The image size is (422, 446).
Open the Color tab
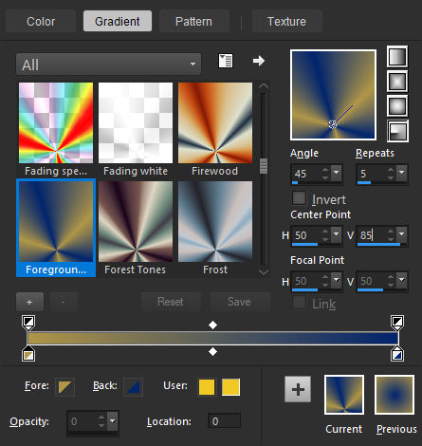(x=41, y=22)
